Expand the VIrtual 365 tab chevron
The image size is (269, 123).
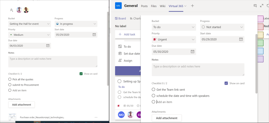185,6
